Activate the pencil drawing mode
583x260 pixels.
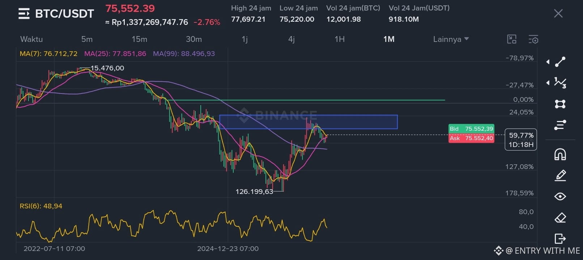[560, 175]
